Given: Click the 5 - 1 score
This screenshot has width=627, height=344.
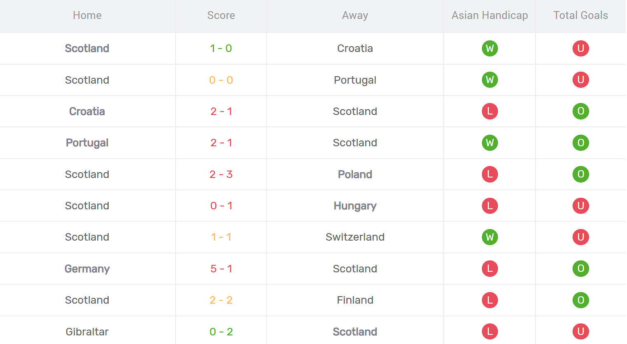Looking at the screenshot, I should pyautogui.click(x=221, y=269).
